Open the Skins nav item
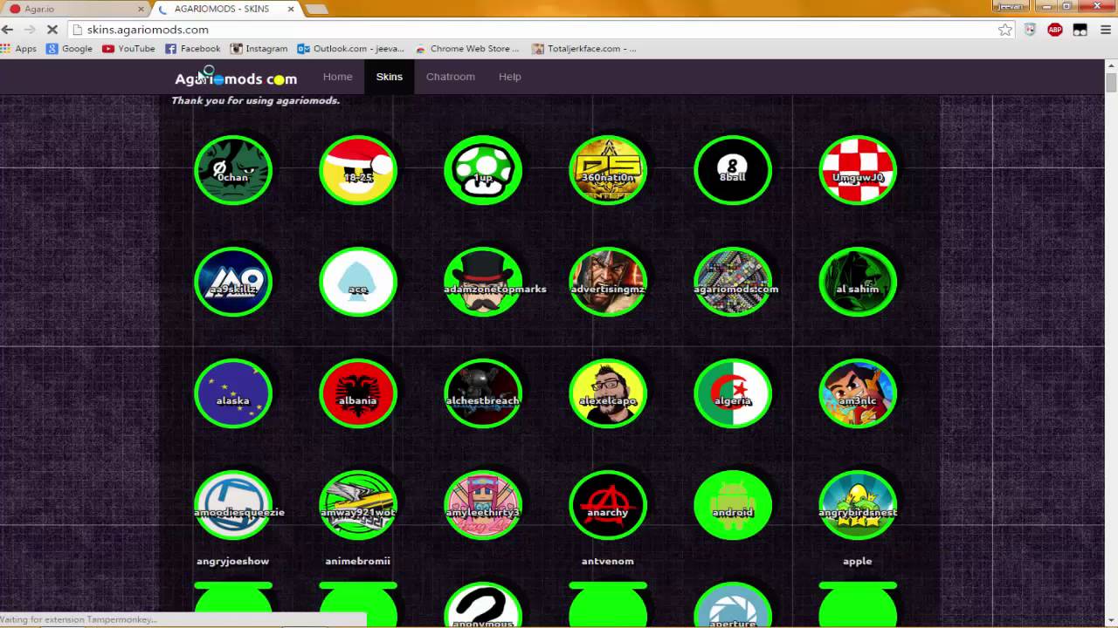 pyautogui.click(x=389, y=77)
